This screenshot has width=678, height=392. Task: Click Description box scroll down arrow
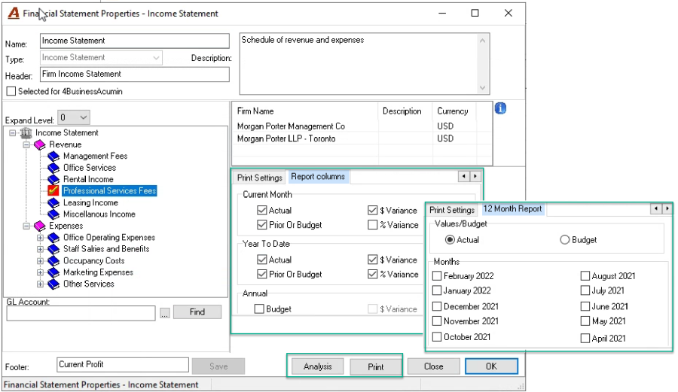(483, 87)
